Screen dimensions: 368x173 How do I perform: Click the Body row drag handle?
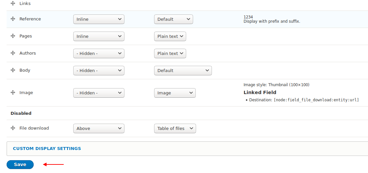(x=13, y=70)
